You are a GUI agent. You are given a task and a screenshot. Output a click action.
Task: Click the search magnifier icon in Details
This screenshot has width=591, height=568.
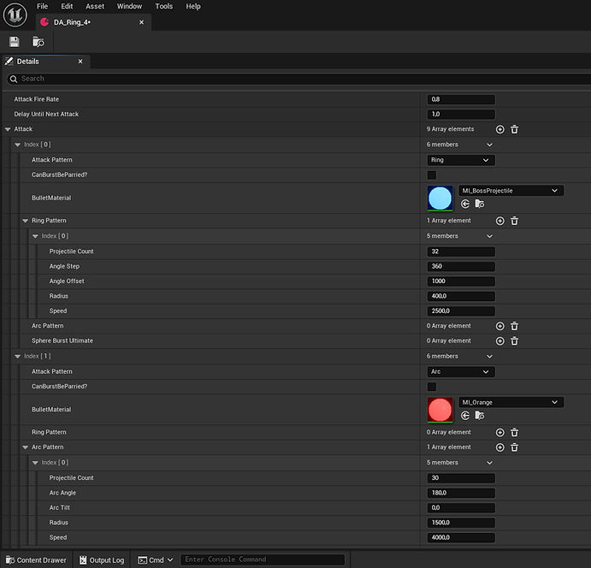click(14, 79)
